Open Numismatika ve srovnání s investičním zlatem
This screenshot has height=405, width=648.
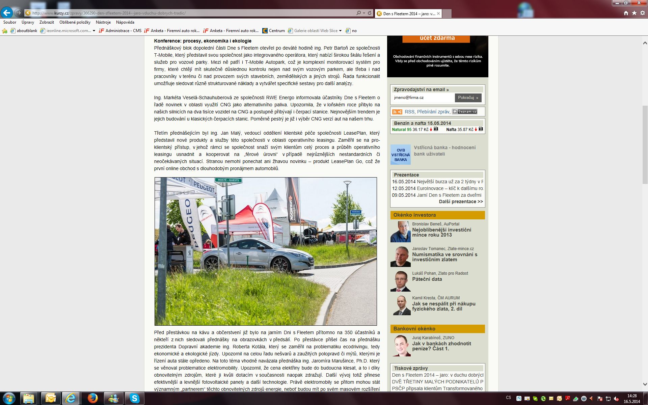point(445,257)
